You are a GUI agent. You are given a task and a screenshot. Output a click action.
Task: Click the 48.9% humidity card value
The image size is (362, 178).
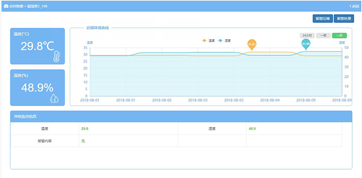[37, 88]
